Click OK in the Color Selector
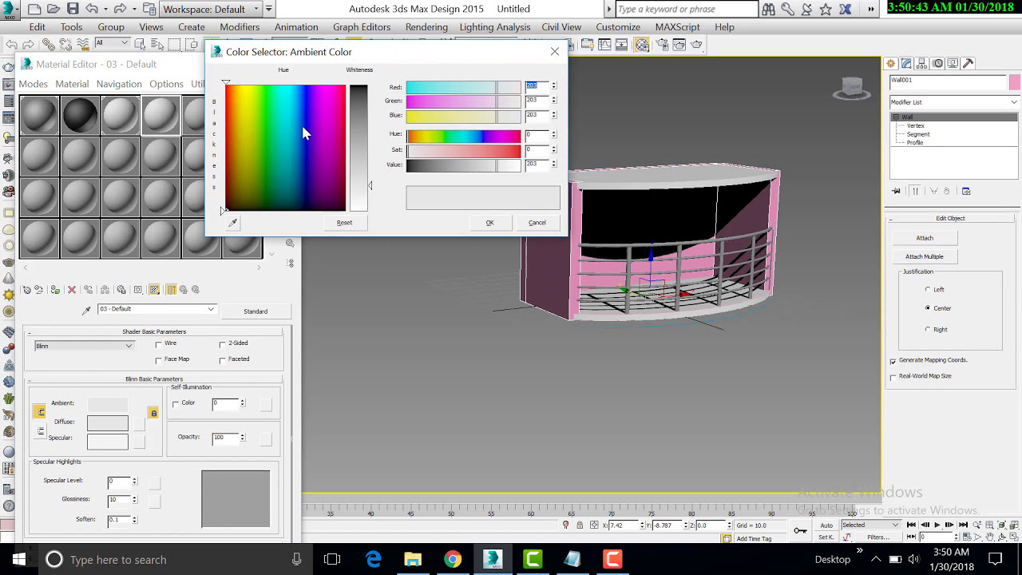 point(490,223)
